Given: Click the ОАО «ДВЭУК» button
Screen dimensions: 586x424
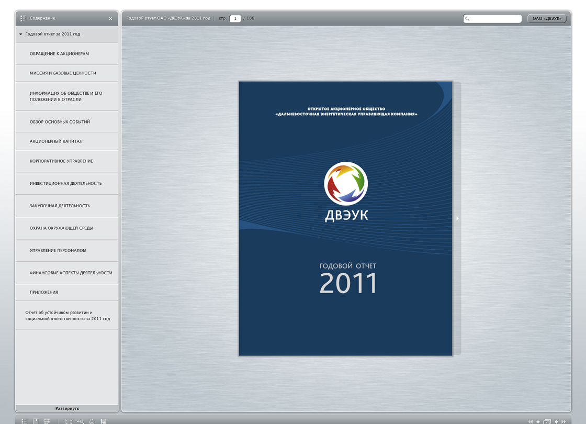Looking at the screenshot, I should (547, 18).
